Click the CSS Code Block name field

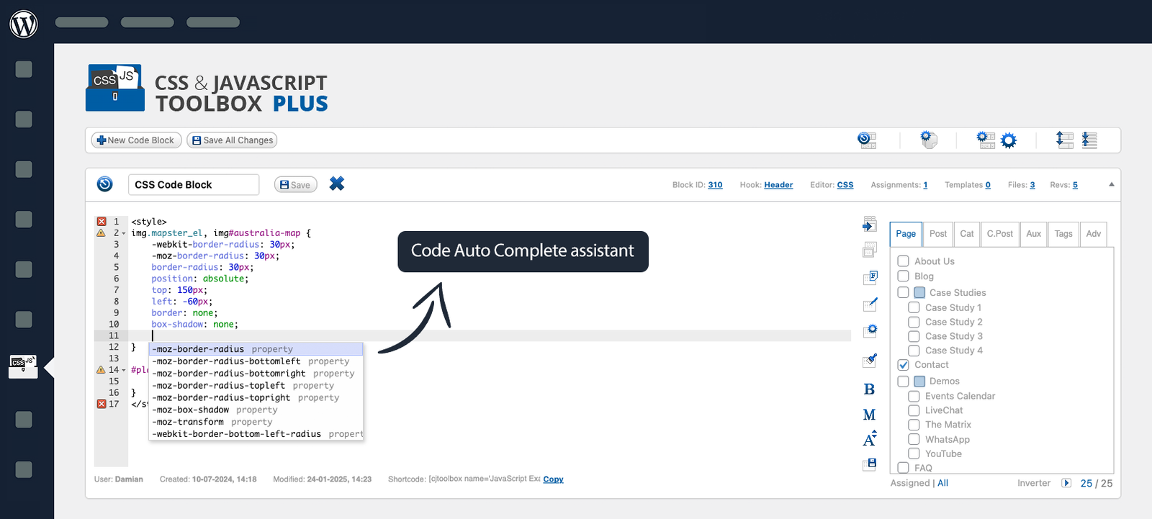(x=194, y=185)
